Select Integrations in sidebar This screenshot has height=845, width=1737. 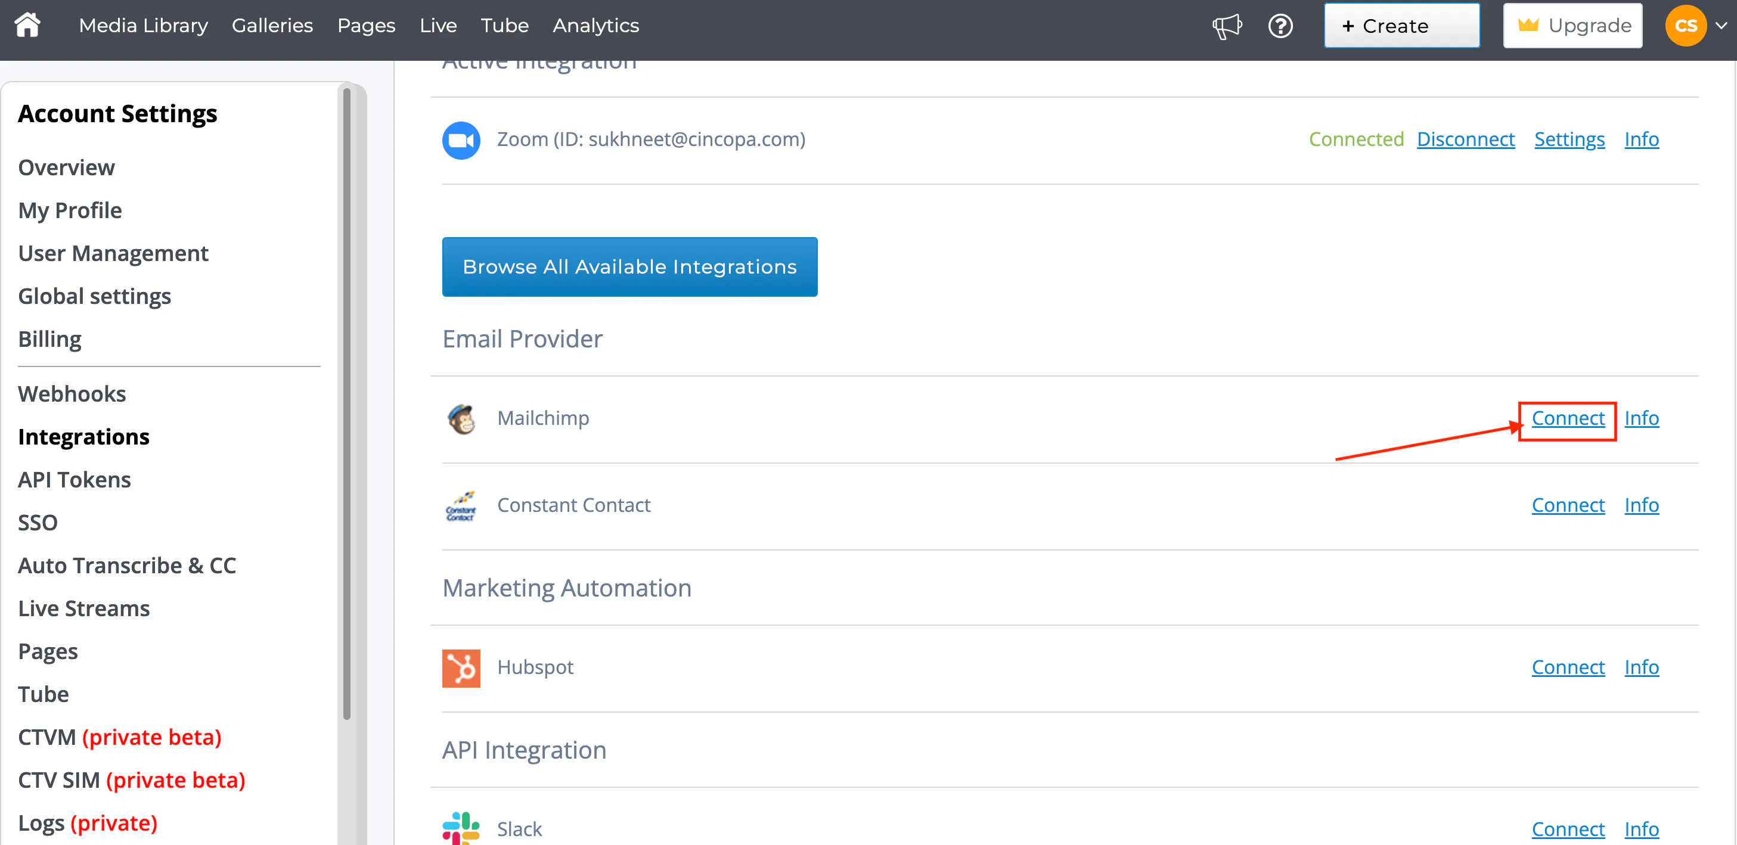pos(83,437)
